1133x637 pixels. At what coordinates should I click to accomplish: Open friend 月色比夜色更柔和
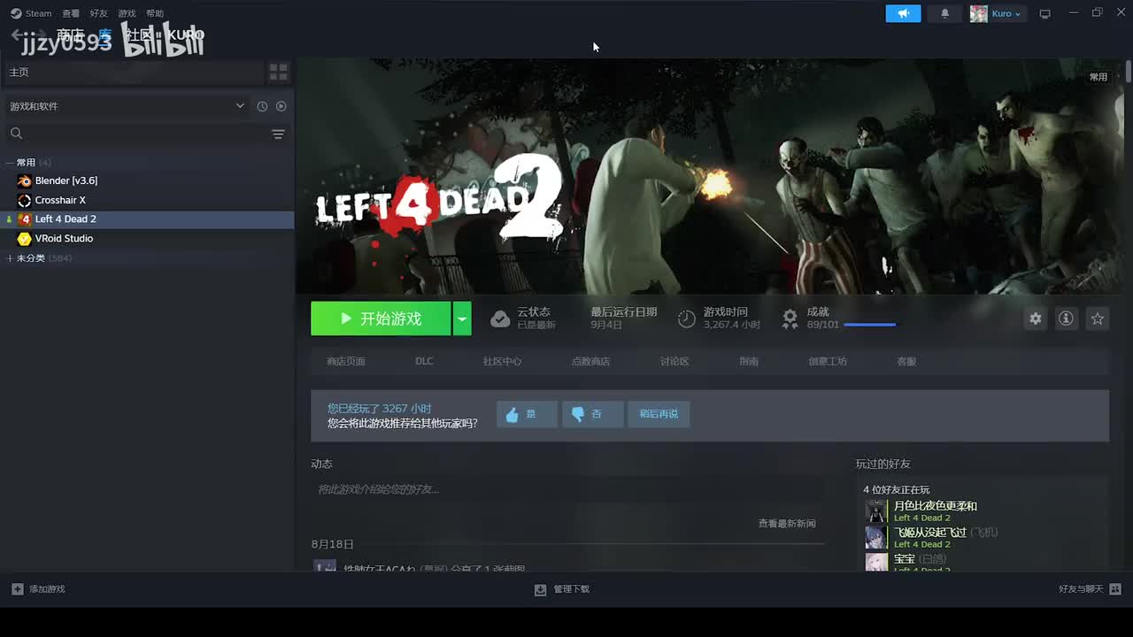(936, 506)
